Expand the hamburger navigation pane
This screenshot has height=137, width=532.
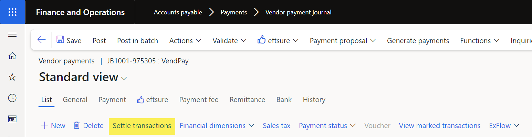point(12,35)
